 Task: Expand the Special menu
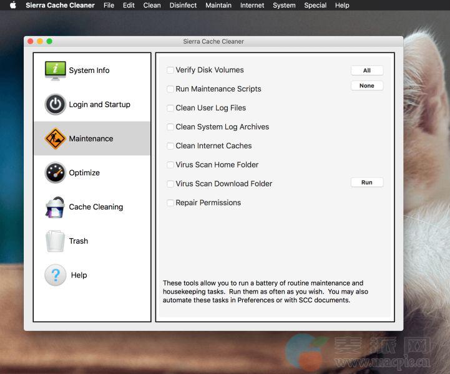click(x=315, y=6)
